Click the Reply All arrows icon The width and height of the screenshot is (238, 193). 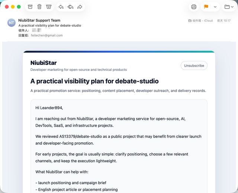point(70,7)
